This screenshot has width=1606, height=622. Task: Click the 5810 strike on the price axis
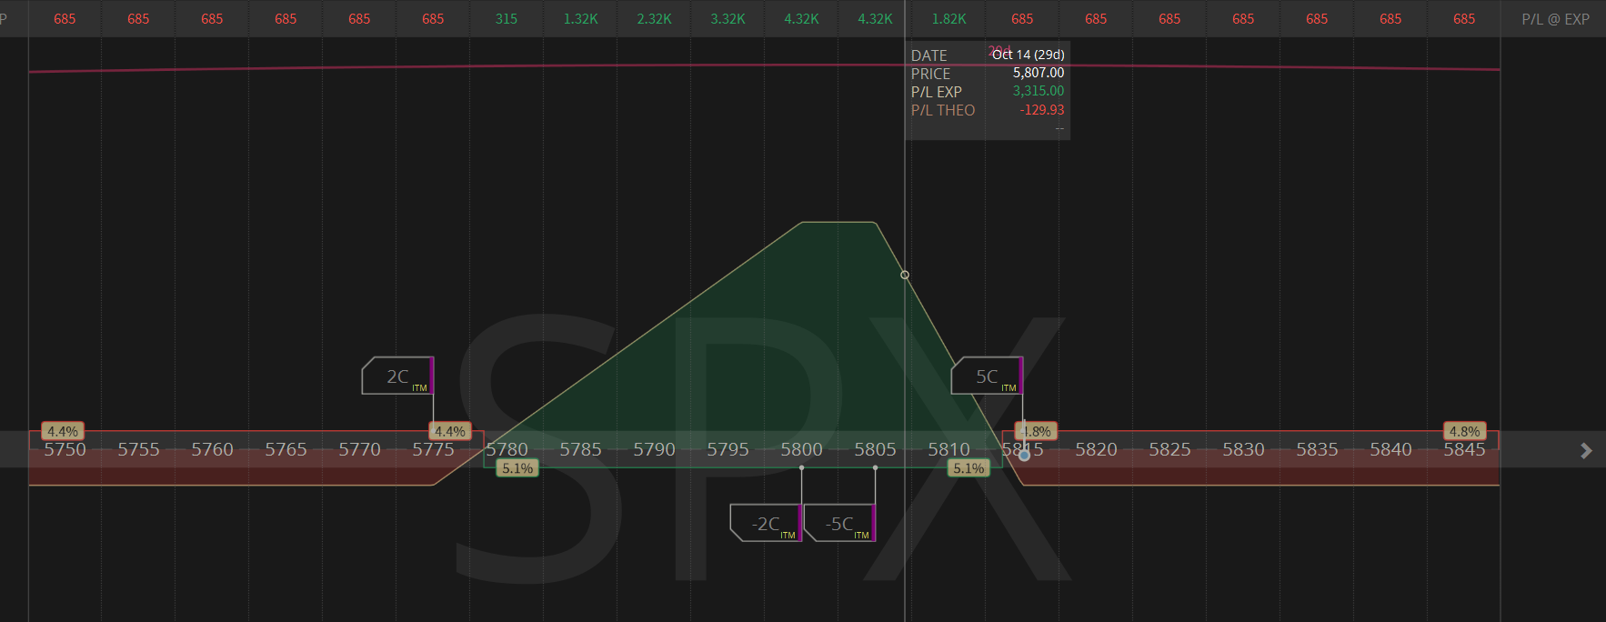(949, 449)
